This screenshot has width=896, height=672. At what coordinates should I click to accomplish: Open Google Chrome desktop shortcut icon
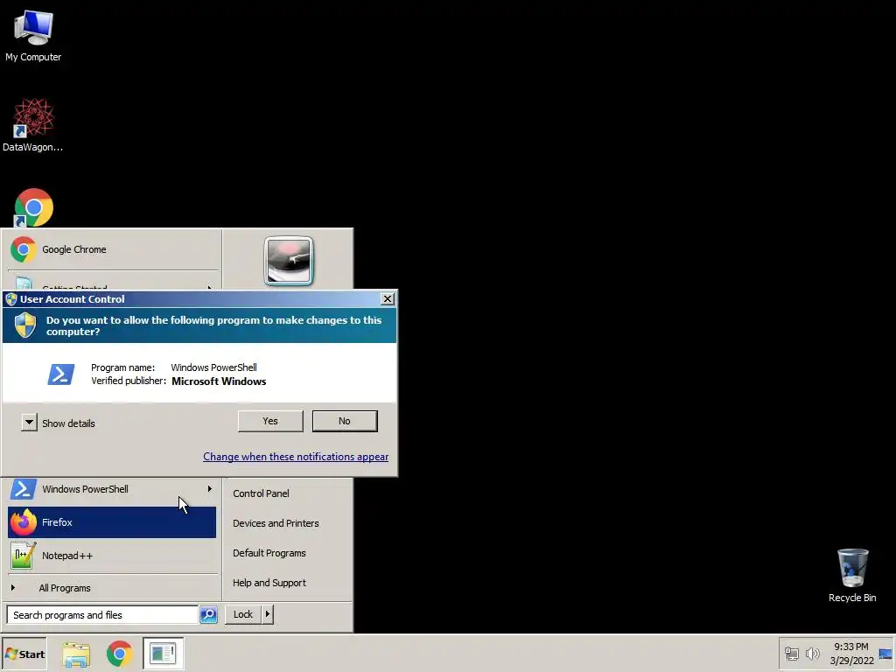coord(34,207)
